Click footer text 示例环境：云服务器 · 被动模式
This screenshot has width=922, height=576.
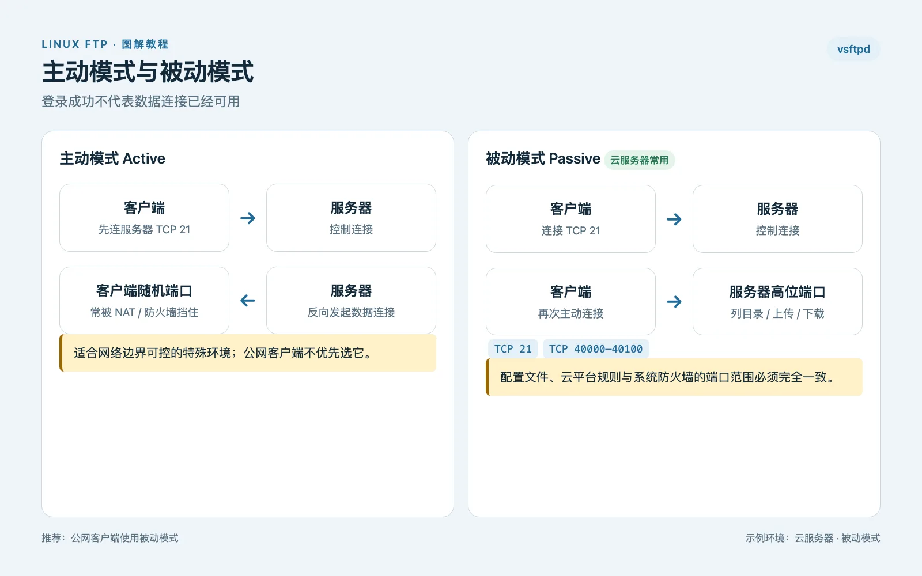[813, 538]
